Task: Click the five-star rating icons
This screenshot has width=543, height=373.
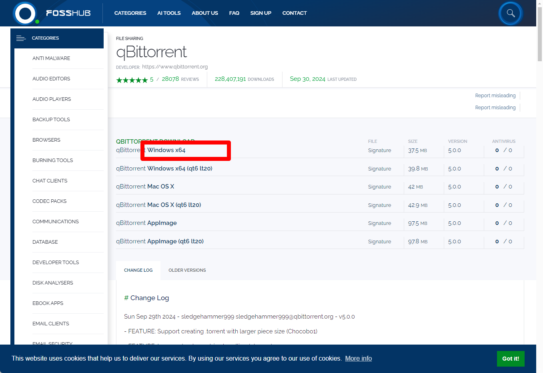Action: [132, 80]
